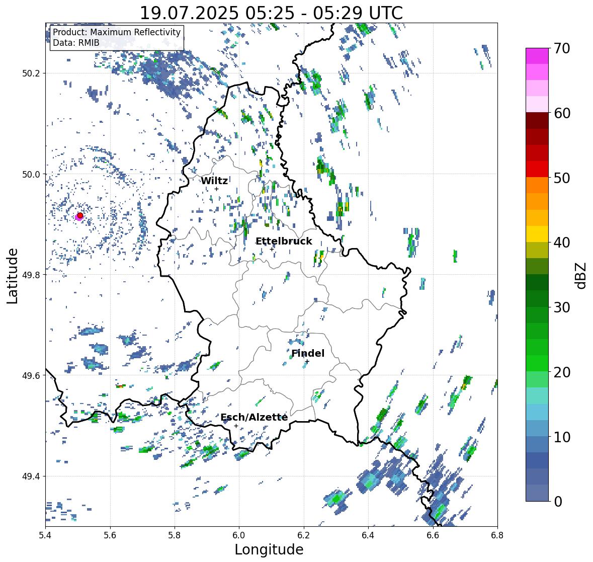This screenshot has height=562, width=593.
Task: Click longitude tick 6.0
Action: tap(239, 535)
